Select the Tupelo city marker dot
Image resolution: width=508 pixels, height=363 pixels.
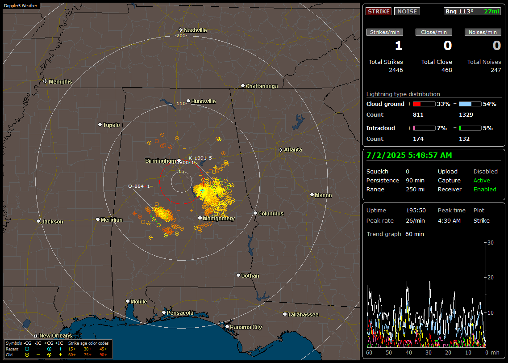(100, 125)
